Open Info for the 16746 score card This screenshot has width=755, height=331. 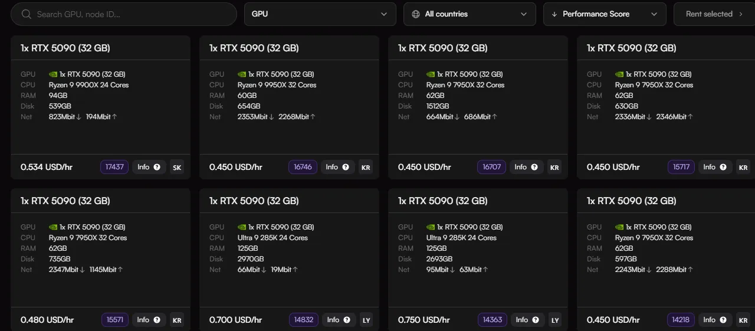337,167
